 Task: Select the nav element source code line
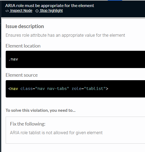(x=58, y=89)
